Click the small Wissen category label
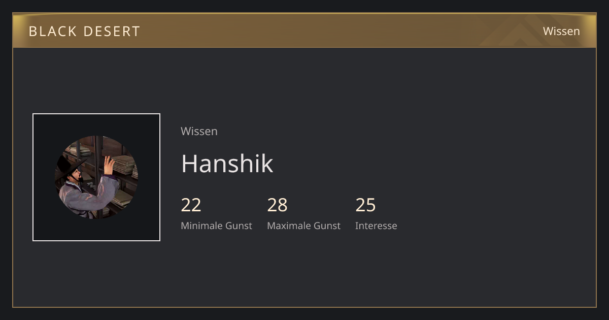The width and height of the screenshot is (609, 320). point(199,131)
